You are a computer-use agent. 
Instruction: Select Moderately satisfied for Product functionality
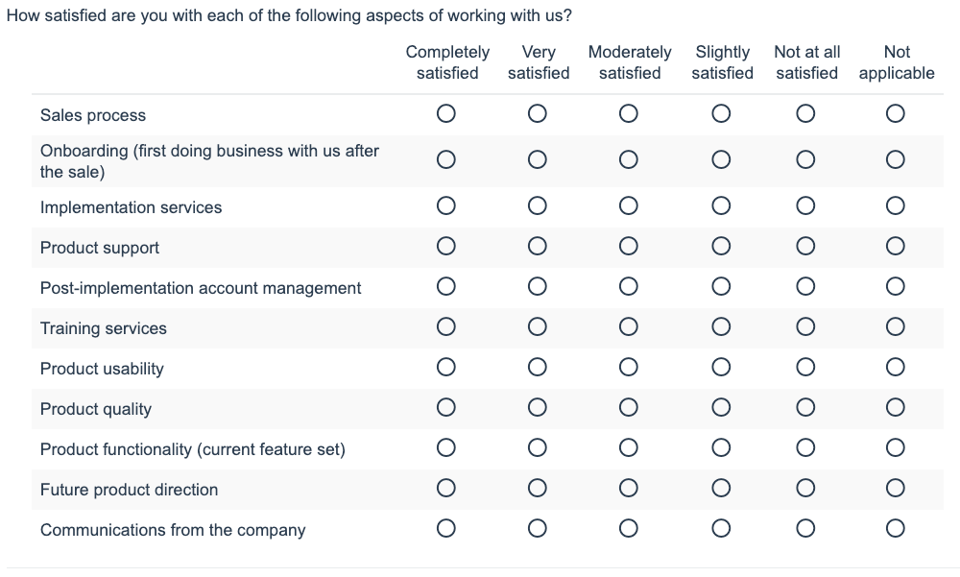tap(628, 448)
